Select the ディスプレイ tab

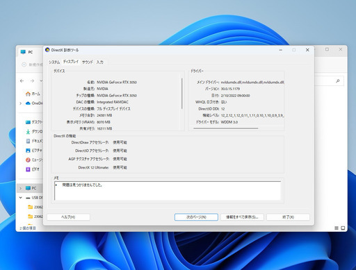pyautogui.click(x=71, y=62)
